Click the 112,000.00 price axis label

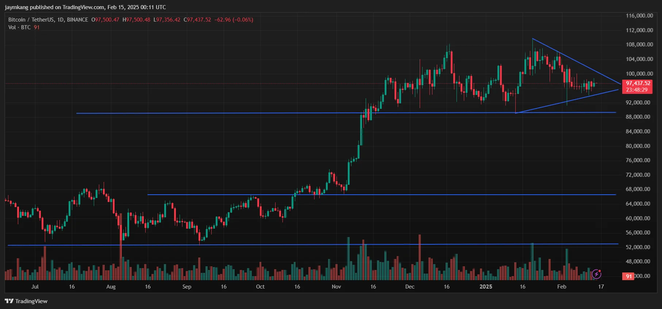pyautogui.click(x=639, y=30)
